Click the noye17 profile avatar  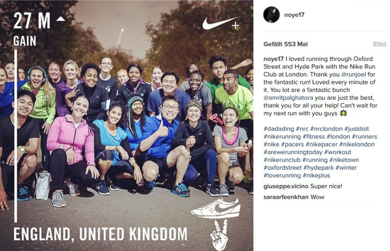click(271, 15)
